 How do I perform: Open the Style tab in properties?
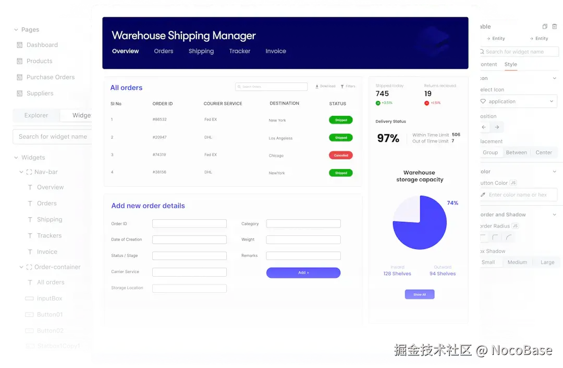pos(510,64)
